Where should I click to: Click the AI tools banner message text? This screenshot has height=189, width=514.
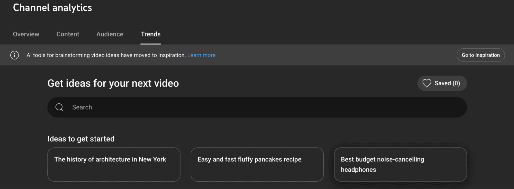pos(106,55)
